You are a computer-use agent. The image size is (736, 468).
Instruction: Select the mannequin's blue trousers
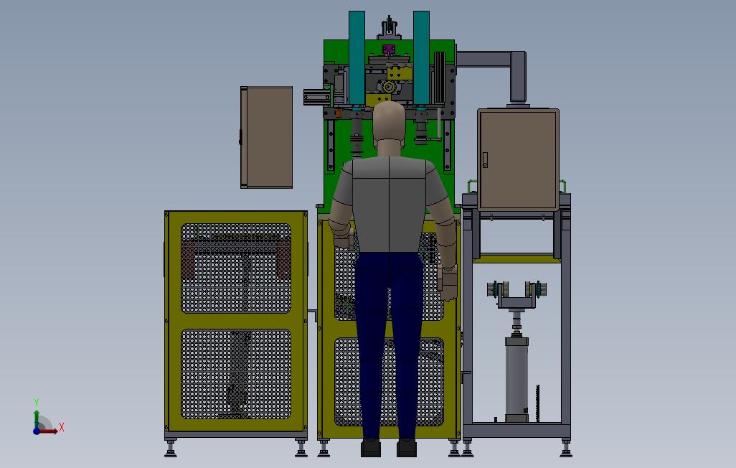tap(389, 345)
